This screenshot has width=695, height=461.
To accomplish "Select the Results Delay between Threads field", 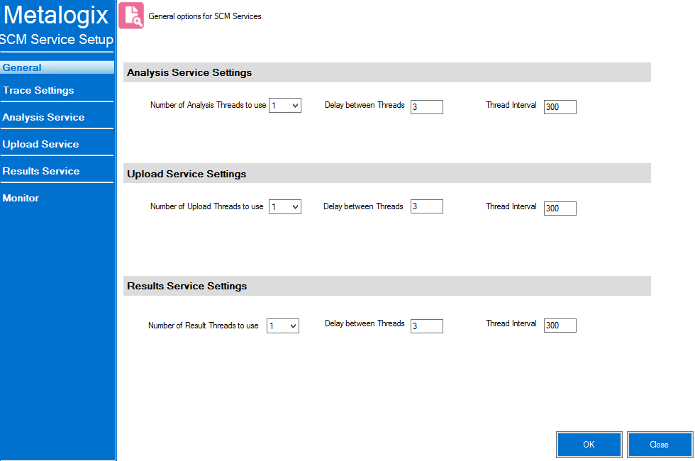I will coord(426,326).
